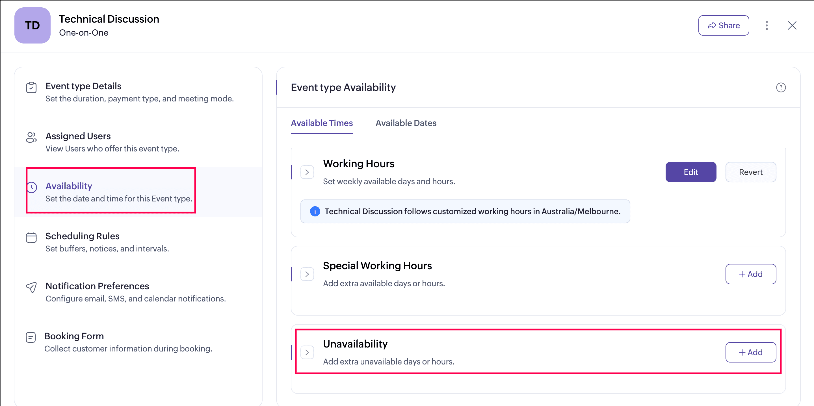This screenshot has height=406, width=814.
Task: Click the Technical Discussion title text
Action: (109, 19)
